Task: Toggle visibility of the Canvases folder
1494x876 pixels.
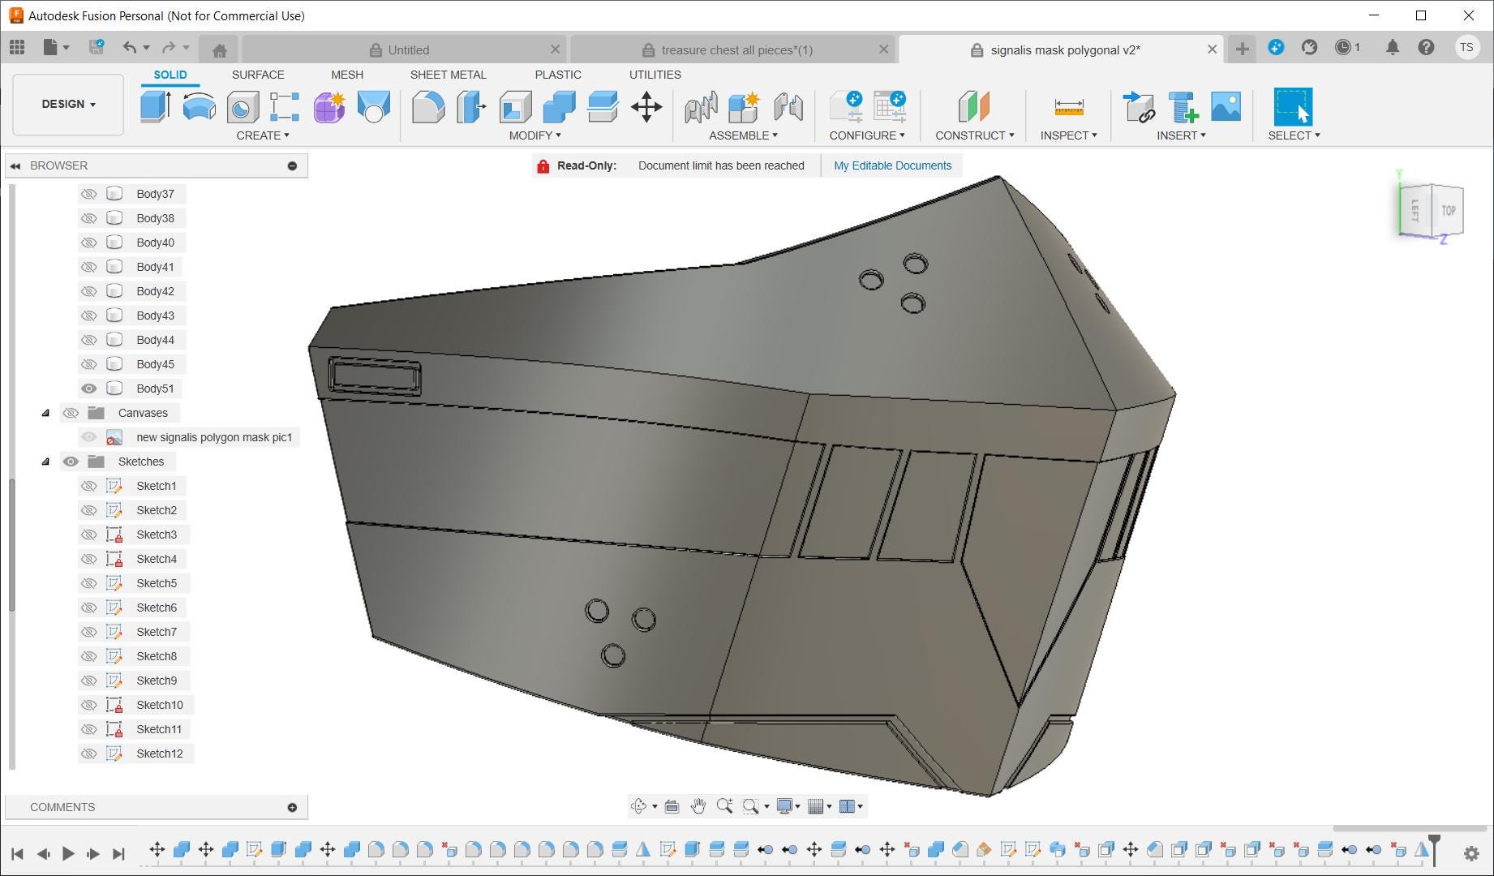Action: [71, 413]
